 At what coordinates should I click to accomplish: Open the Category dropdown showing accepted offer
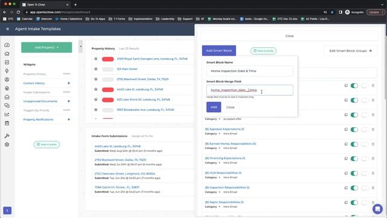pyautogui.click(x=212, y=119)
